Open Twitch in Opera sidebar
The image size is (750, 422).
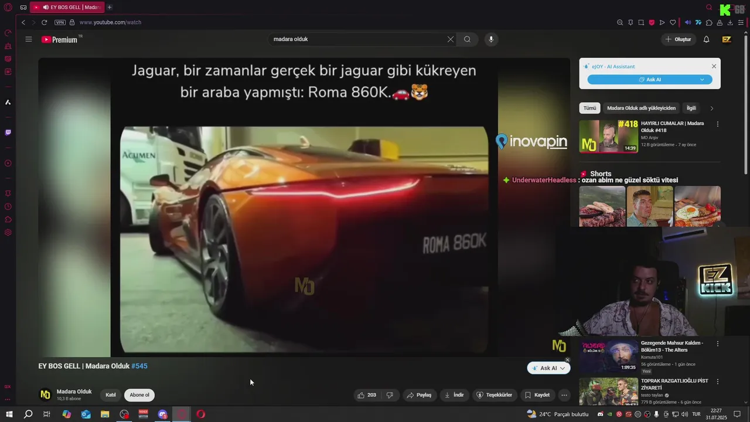coord(8,132)
